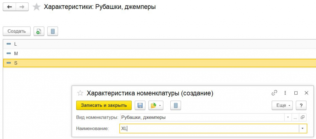This screenshot has height=139, width=316.
Task: Create new item by copying icon
Action: [39, 31]
